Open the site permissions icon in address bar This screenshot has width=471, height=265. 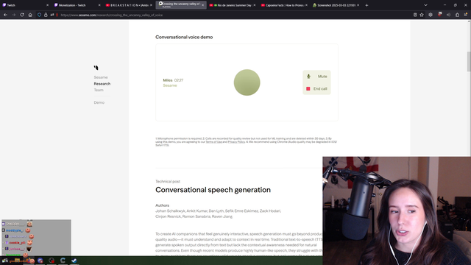coord(52,15)
